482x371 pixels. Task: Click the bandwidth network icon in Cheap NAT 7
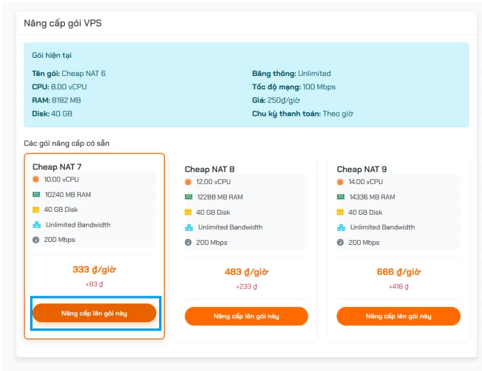37,225
